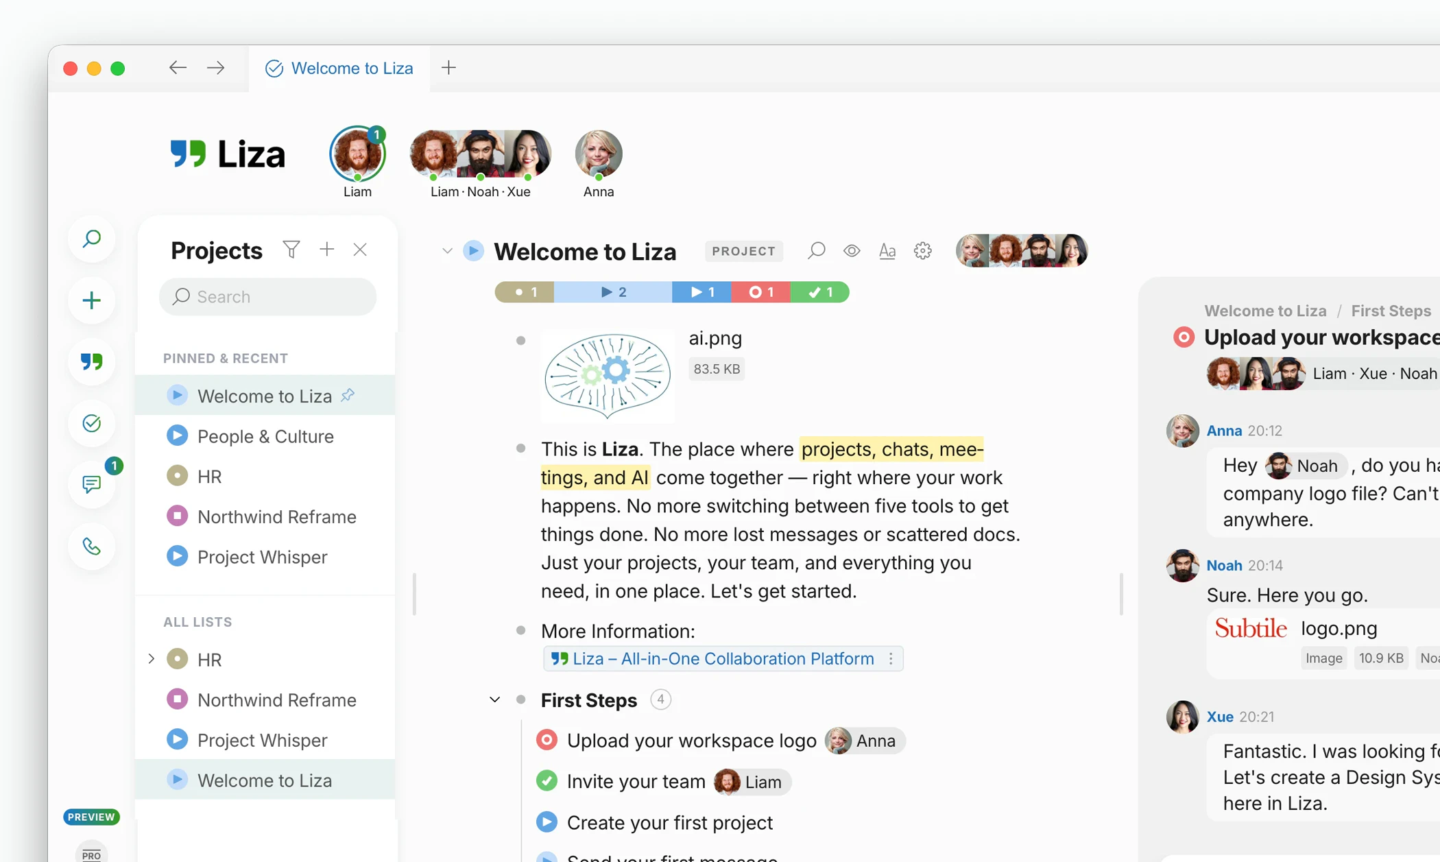This screenshot has width=1440, height=862.
Task: Click Welcome to Liza breadcrumb in chat panel
Action: (1265, 311)
